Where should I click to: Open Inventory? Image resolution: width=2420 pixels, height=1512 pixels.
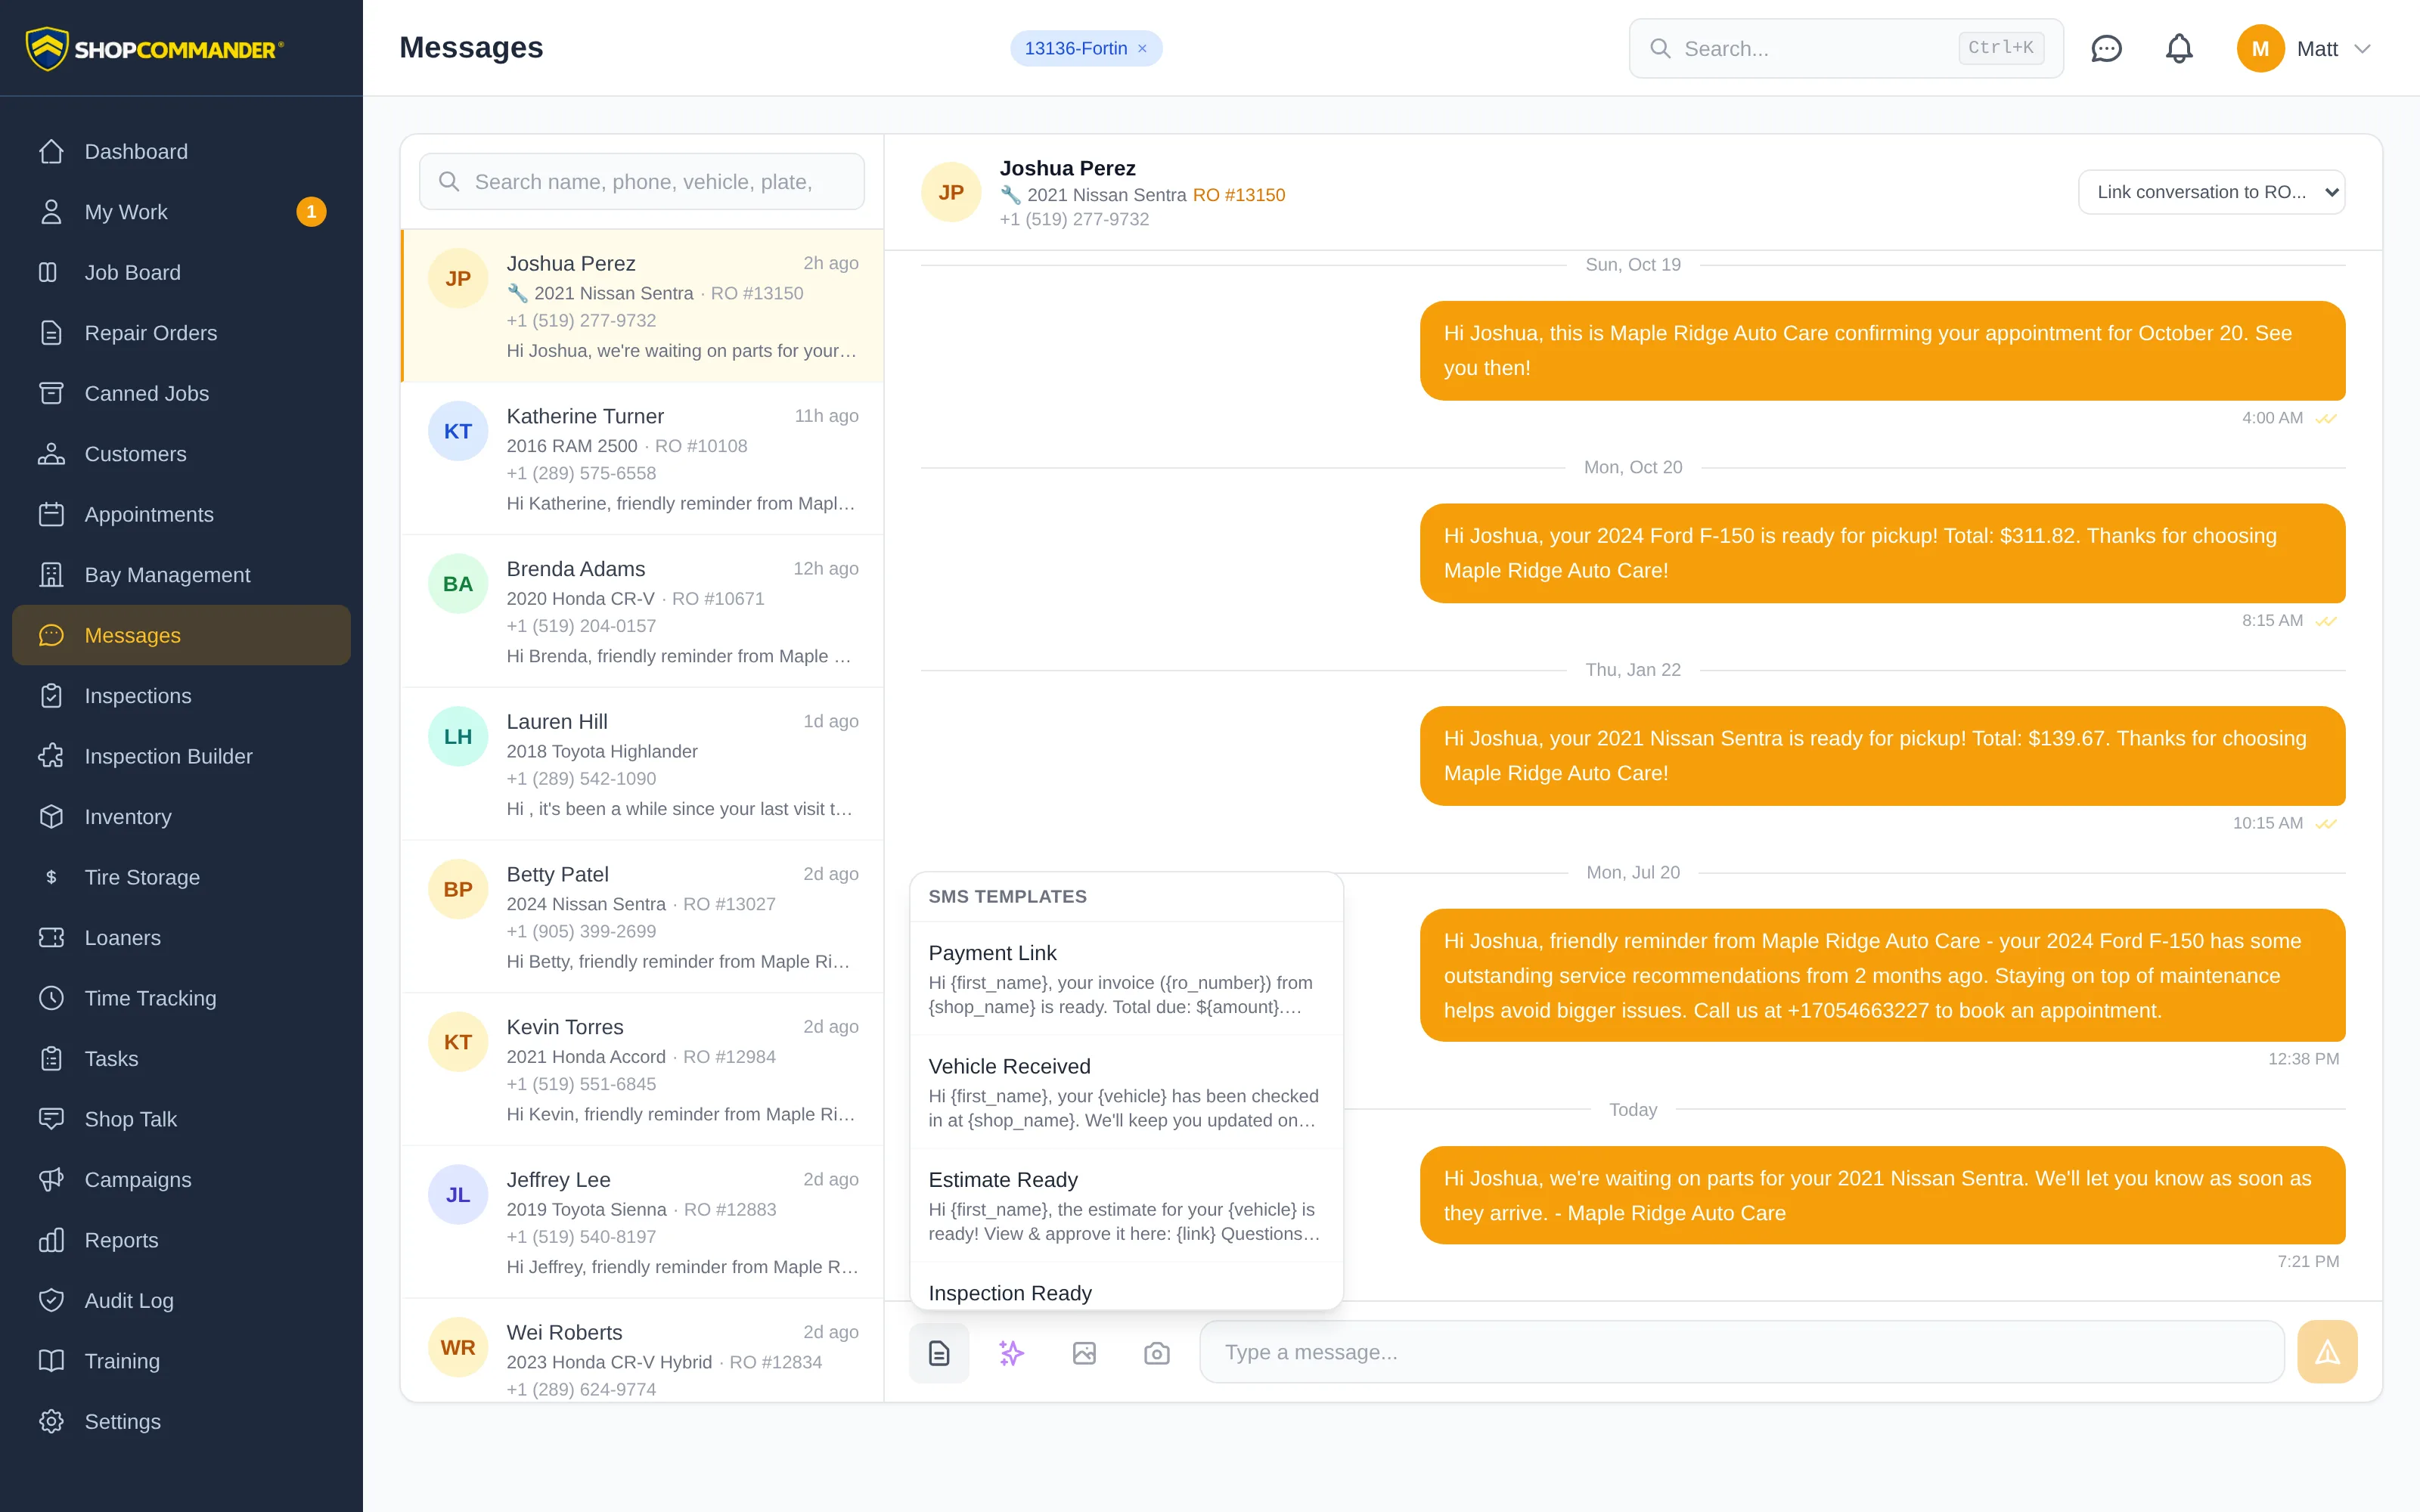point(181,817)
